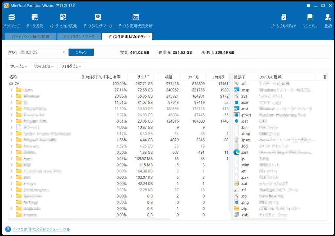Open the hamburger menu in title bar
The image size is (335, 236).
coord(309,5)
